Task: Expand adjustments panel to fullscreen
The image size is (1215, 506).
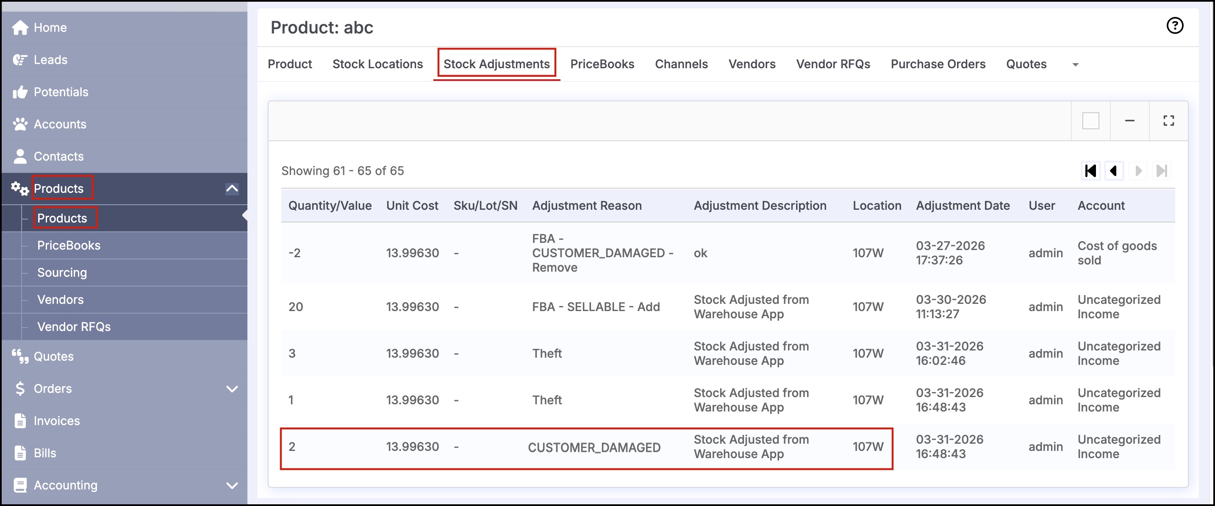Action: (1168, 121)
